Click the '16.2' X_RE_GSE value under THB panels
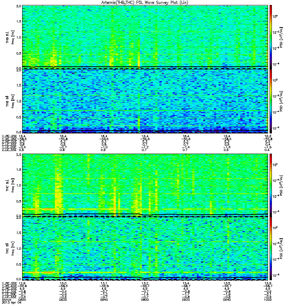This screenshot has width=286, height=305. [x=268, y=136]
